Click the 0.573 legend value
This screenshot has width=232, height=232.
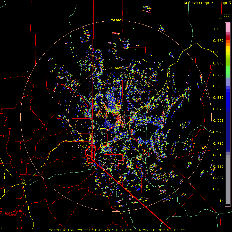pos(218,121)
